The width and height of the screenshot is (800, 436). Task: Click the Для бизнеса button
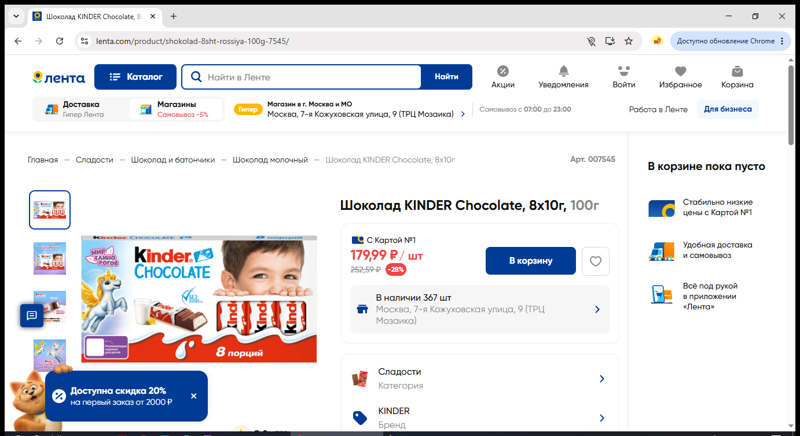pyautogui.click(x=728, y=109)
